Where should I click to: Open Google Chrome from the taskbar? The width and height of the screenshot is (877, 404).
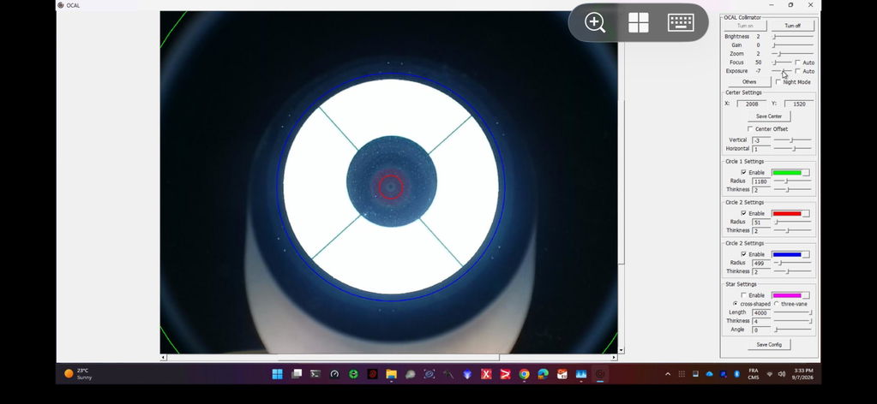point(524,374)
